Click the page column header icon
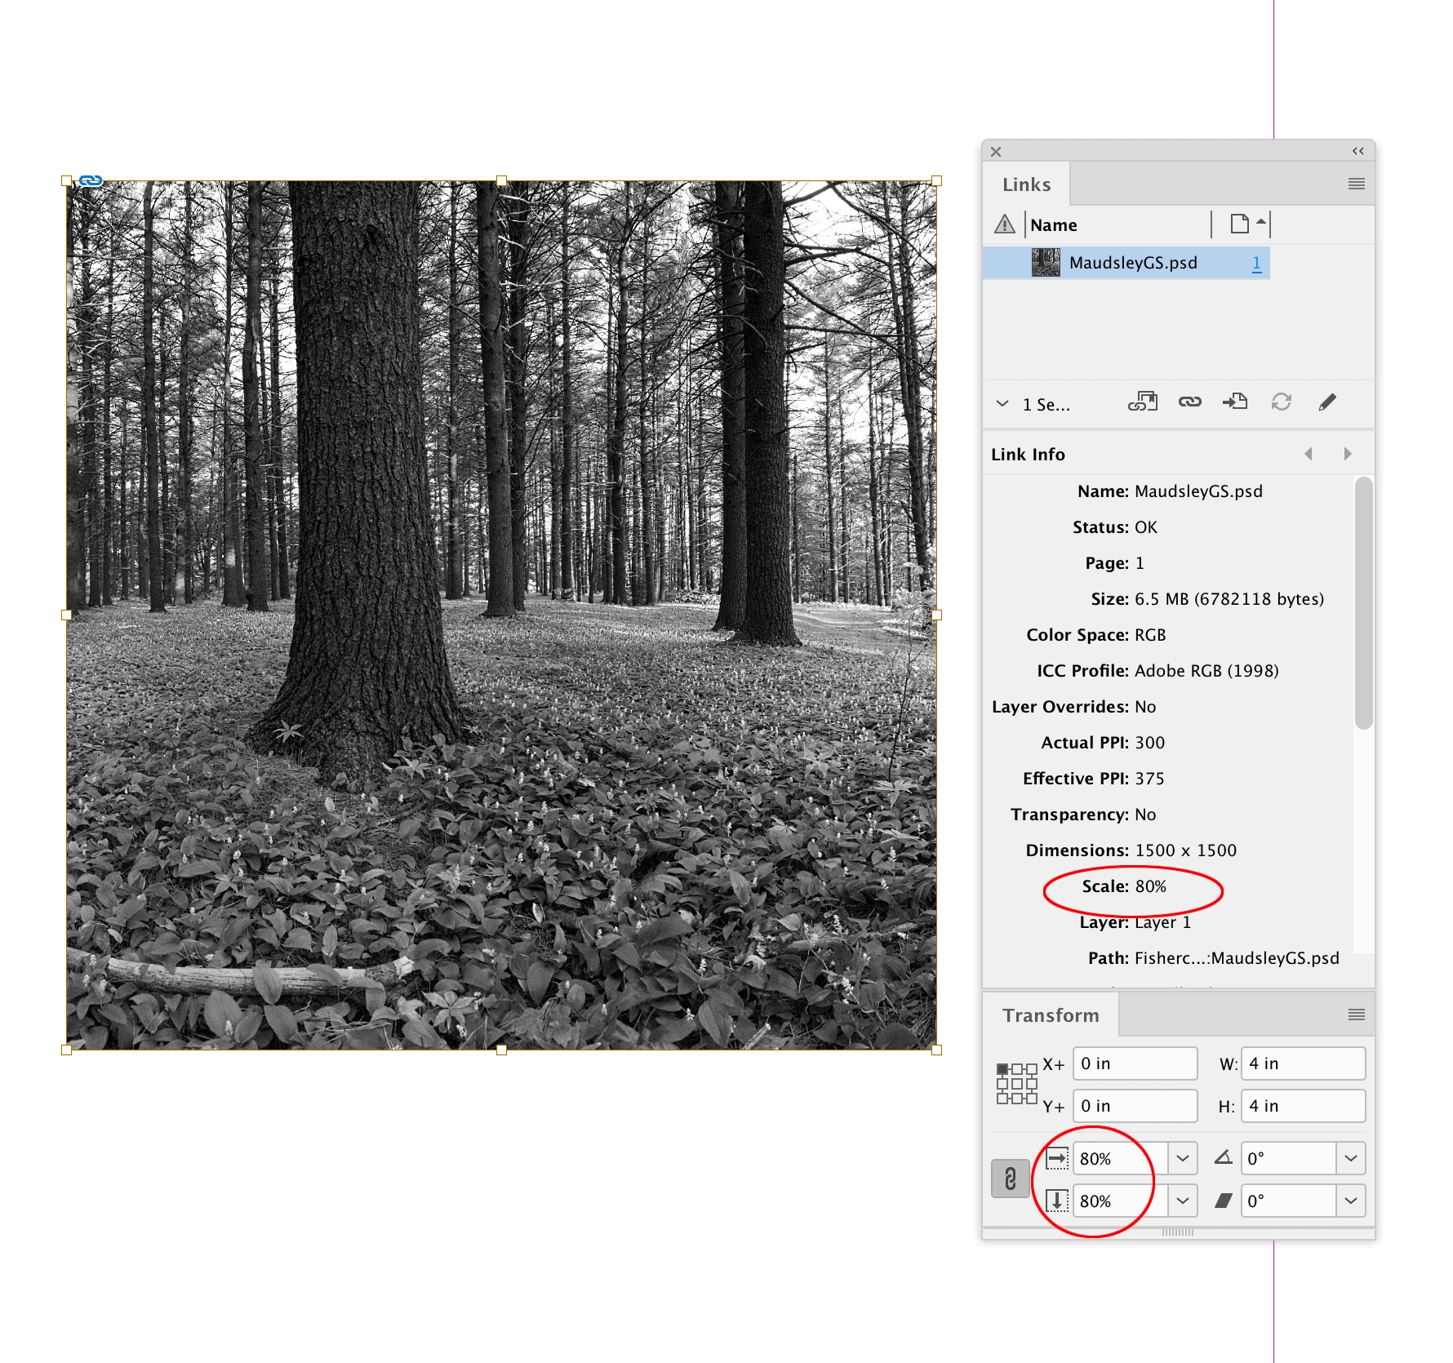The image size is (1453, 1363). pos(1240,224)
